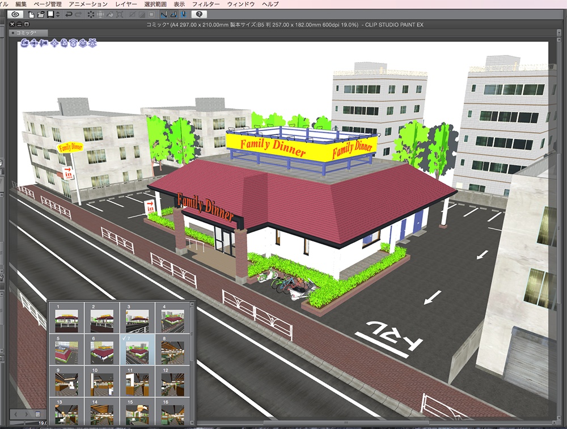Choose camera angle preset 4
The image size is (567, 429).
(173, 318)
